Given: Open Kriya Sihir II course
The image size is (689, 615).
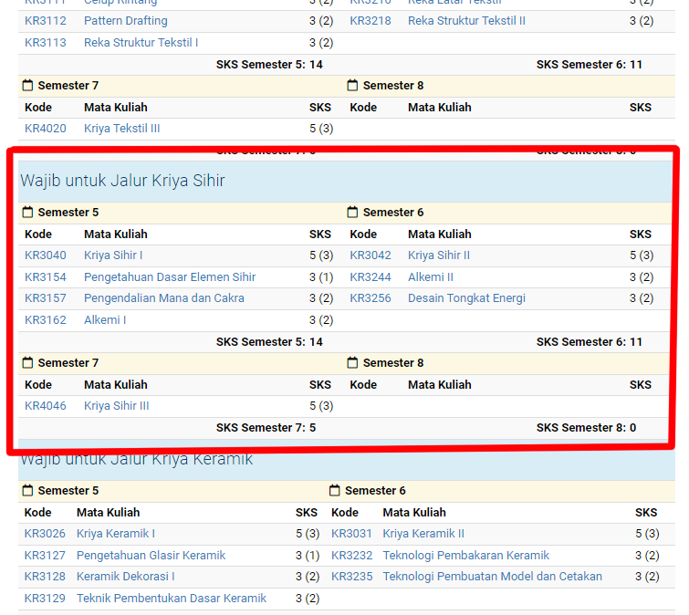Looking at the screenshot, I should click(439, 255).
